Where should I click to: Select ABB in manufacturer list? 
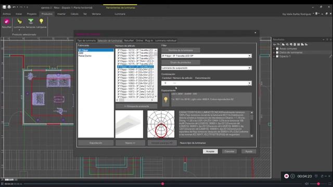tap(81, 53)
